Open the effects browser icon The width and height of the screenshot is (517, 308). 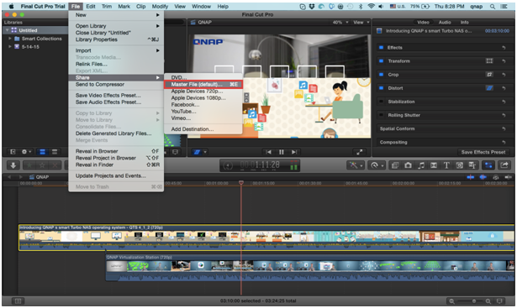click(395, 165)
